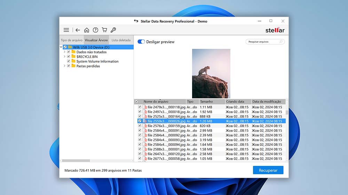The width and height of the screenshot is (348, 195).
Task: Click the file list scroll-down arrow
Action: 287,160
